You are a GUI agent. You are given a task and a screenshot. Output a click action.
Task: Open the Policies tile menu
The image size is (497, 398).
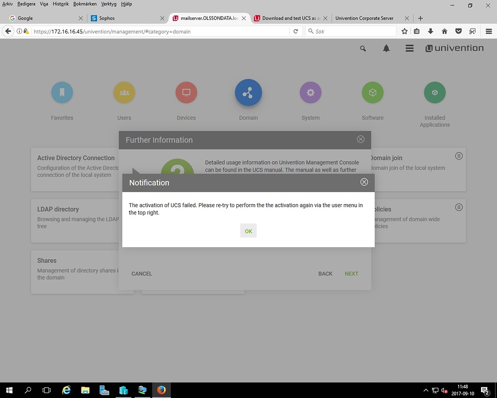(459, 207)
